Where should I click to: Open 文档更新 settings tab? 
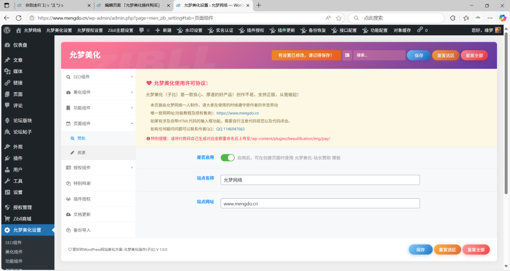(x=98, y=214)
